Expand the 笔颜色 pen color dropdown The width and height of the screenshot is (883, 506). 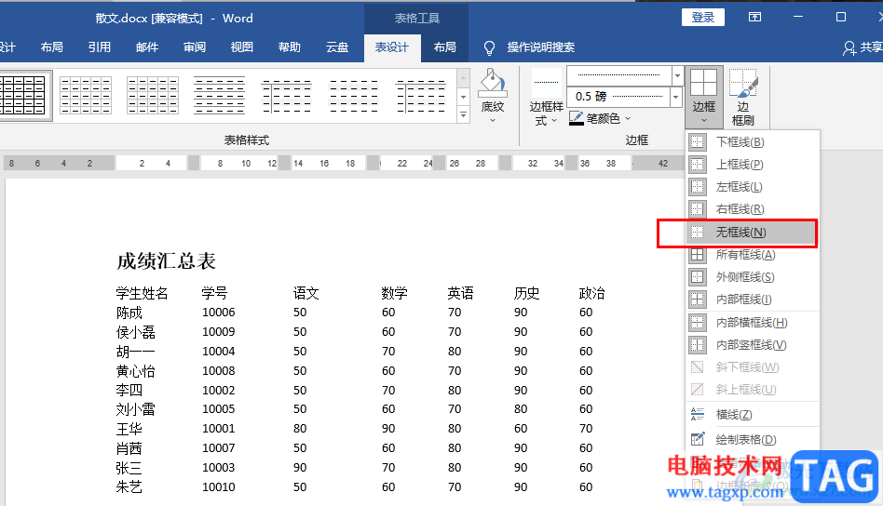(628, 119)
